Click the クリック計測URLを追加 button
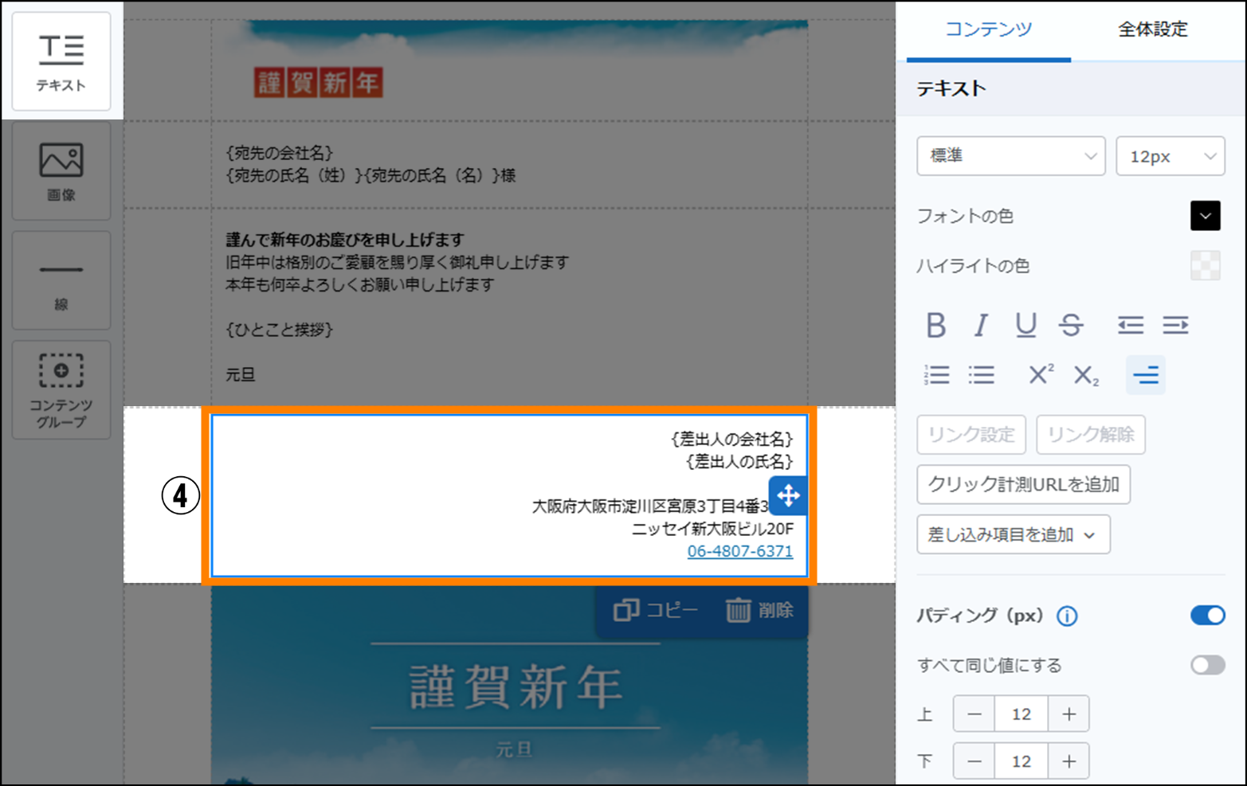Viewport: 1247px width, 786px height. 1023,484
